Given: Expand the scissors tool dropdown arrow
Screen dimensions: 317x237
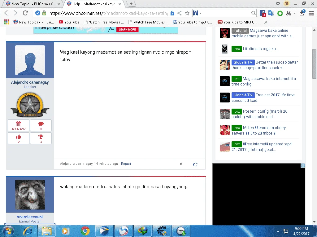Looking at the screenshot, I should click(x=294, y=13).
